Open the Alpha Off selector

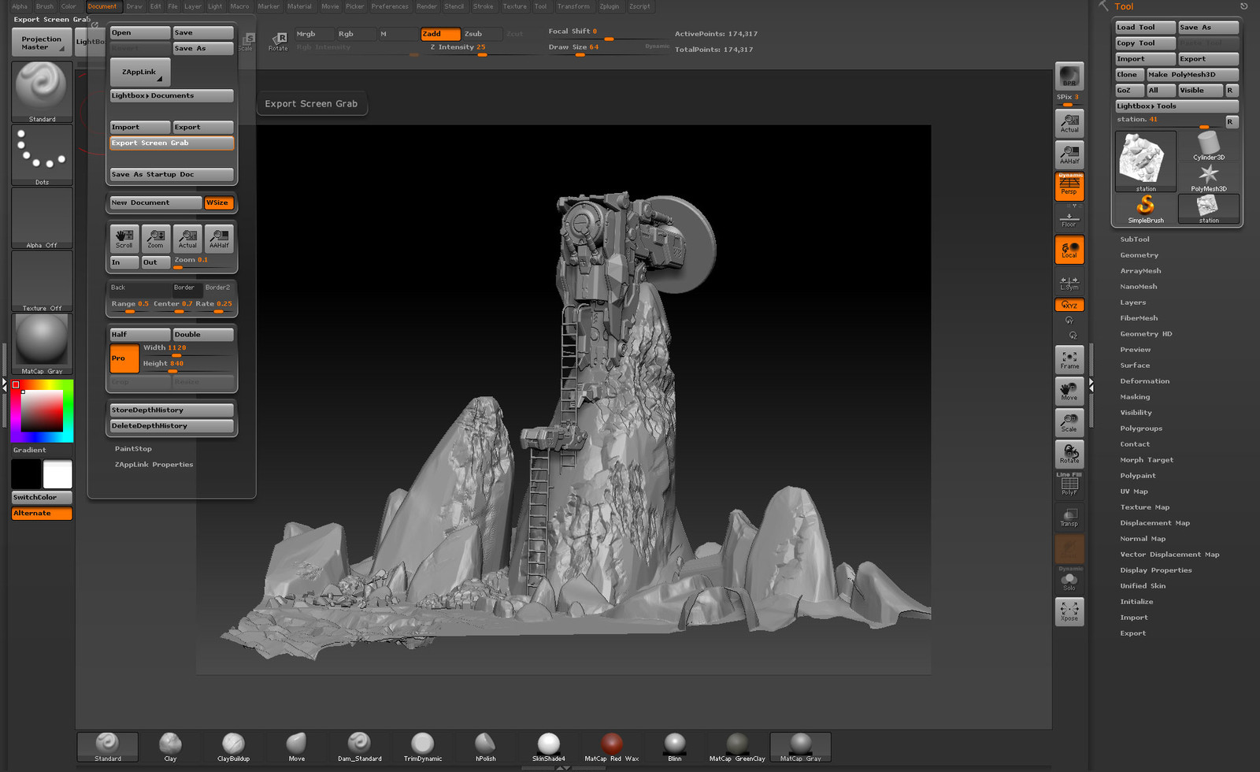tap(42, 217)
